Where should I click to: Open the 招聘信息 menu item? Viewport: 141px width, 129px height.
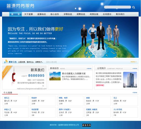click(81, 14)
